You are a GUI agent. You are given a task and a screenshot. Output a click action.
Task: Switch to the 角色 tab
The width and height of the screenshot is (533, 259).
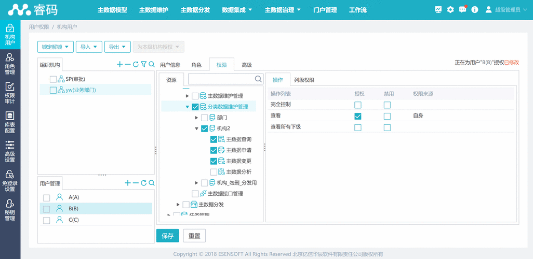pyautogui.click(x=196, y=65)
